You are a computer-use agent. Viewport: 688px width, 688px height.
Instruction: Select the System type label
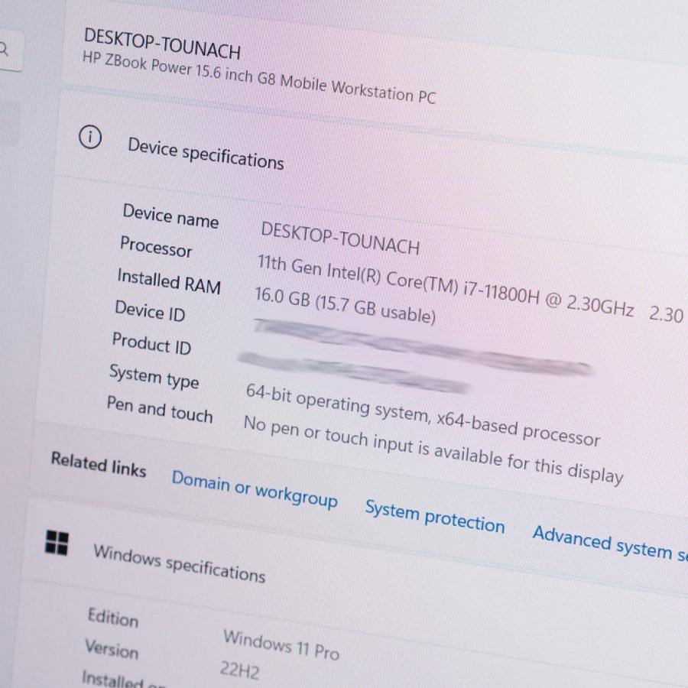(154, 377)
